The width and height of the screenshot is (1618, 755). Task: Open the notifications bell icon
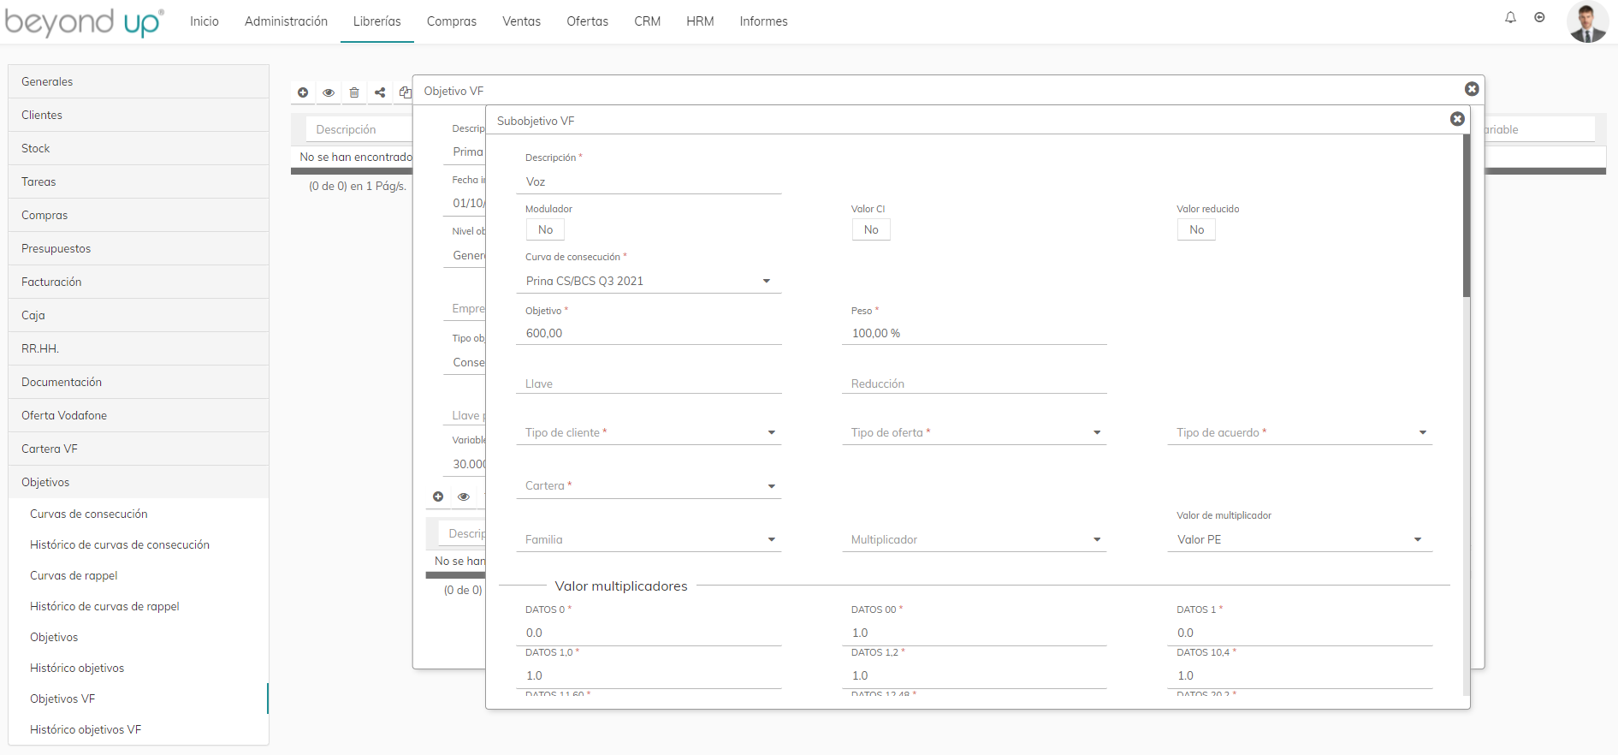[1510, 18]
